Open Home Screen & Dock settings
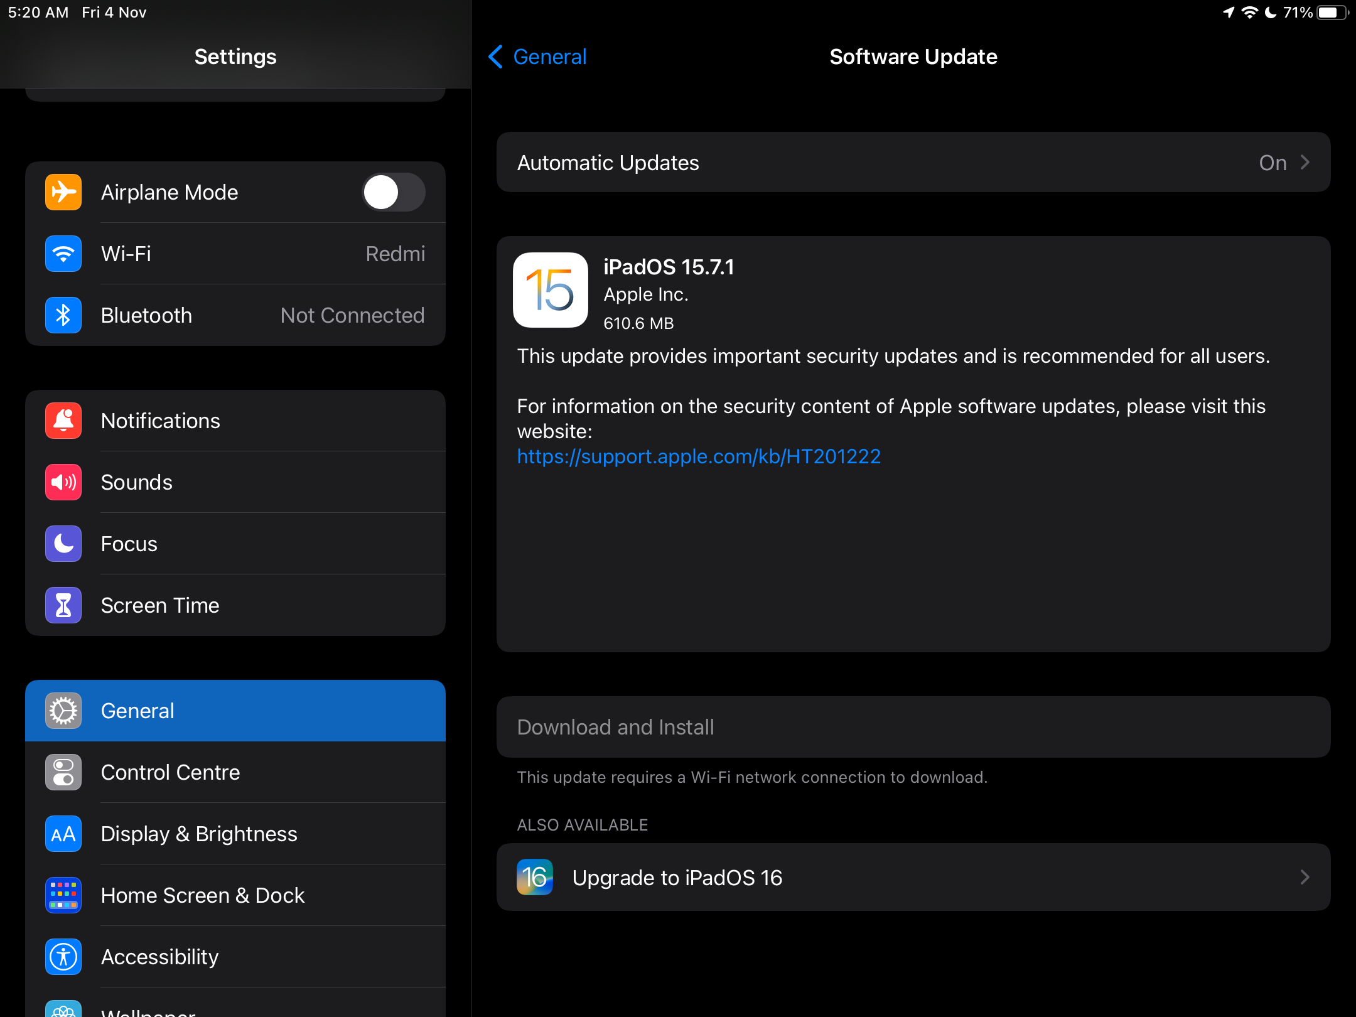1356x1017 pixels. click(203, 895)
